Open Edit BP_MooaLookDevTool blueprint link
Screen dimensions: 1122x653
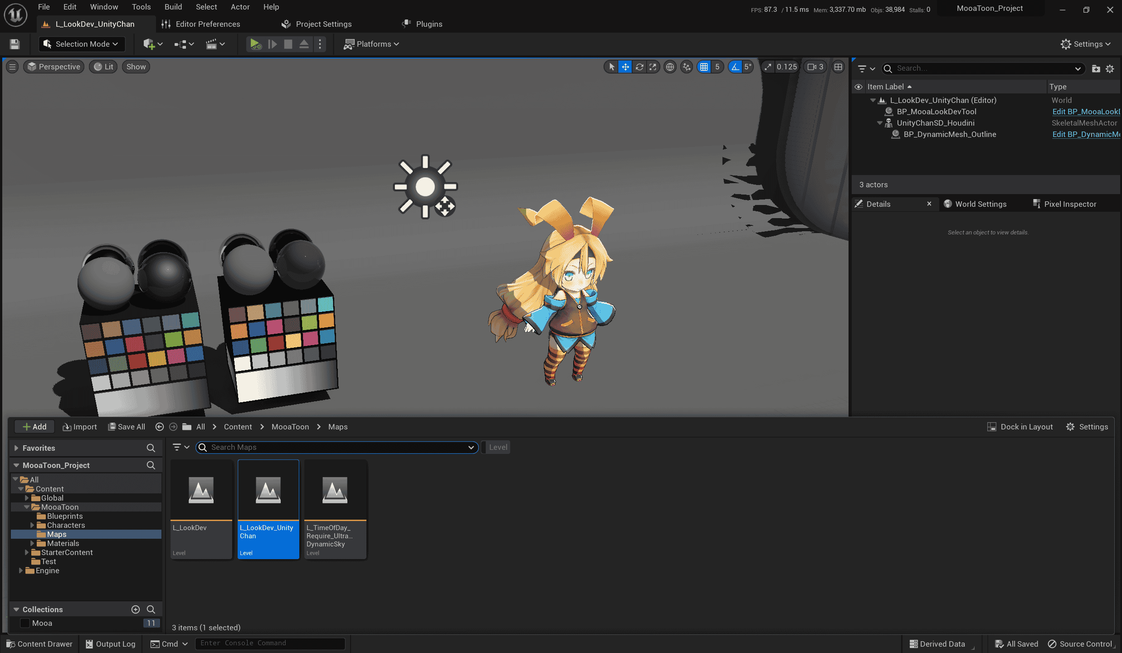click(x=1086, y=112)
